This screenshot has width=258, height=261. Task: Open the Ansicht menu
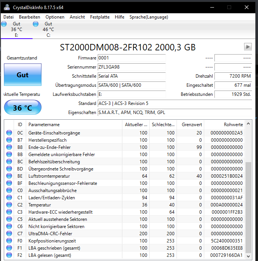(77, 17)
